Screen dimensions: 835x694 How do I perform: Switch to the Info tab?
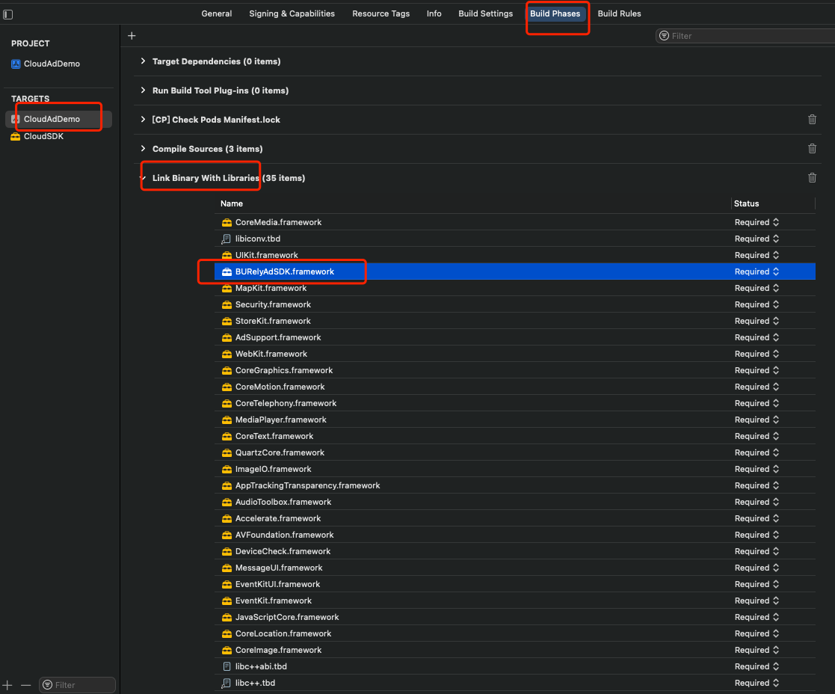coord(434,14)
